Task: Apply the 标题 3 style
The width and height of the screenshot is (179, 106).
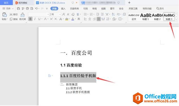Action: tap(169, 17)
